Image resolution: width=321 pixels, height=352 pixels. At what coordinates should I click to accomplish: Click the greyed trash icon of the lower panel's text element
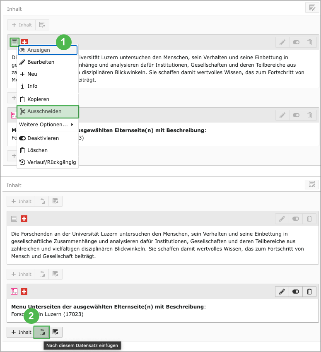click(309, 219)
